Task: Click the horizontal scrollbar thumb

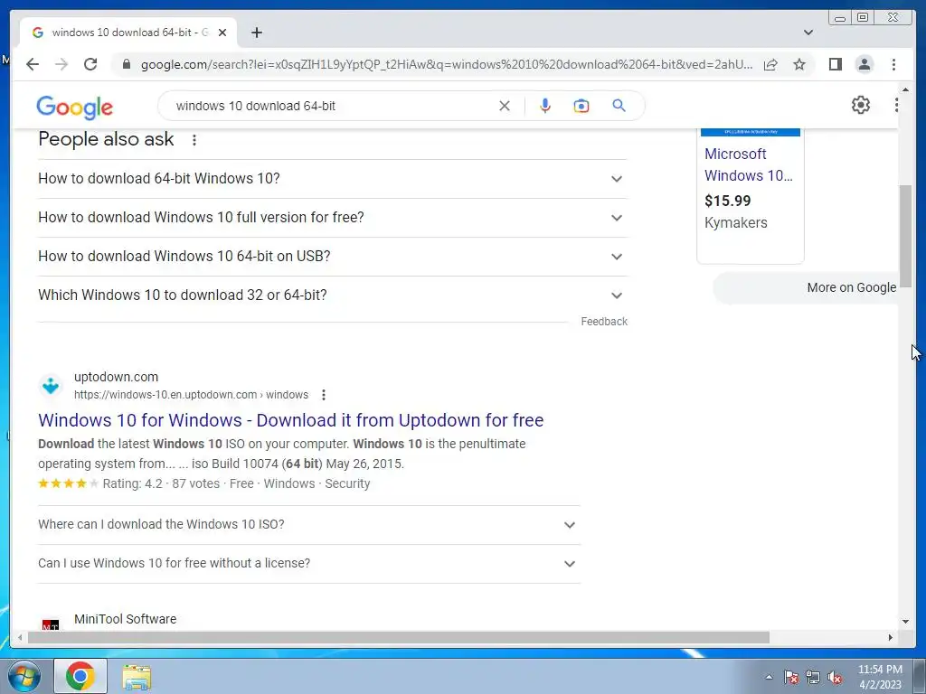Action: (x=399, y=637)
